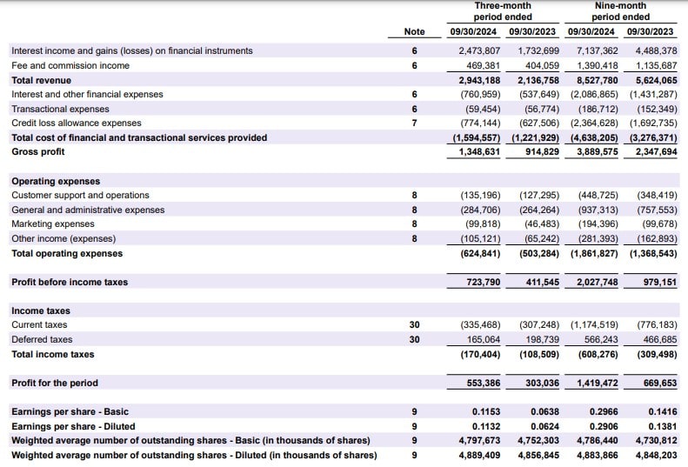Select 'Other income (expenses)' label
Image resolution: width=688 pixels, height=467 pixels.
(x=63, y=239)
